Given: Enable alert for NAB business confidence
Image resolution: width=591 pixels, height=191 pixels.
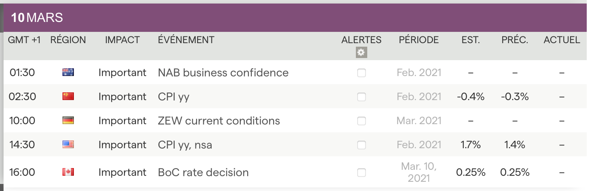Looking at the screenshot, I should pyautogui.click(x=362, y=73).
